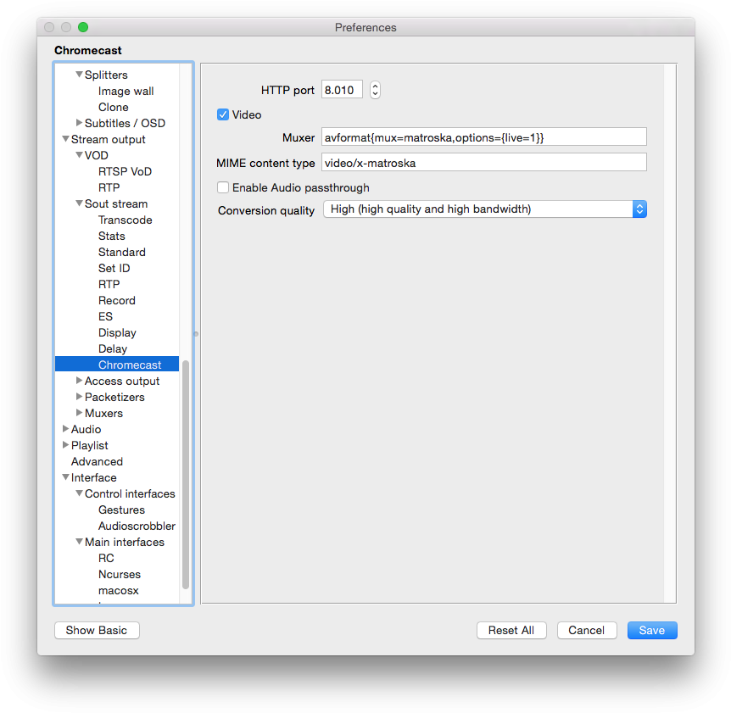
Task: Expand the Subtitles / OSD triangle
Action: tap(79, 124)
